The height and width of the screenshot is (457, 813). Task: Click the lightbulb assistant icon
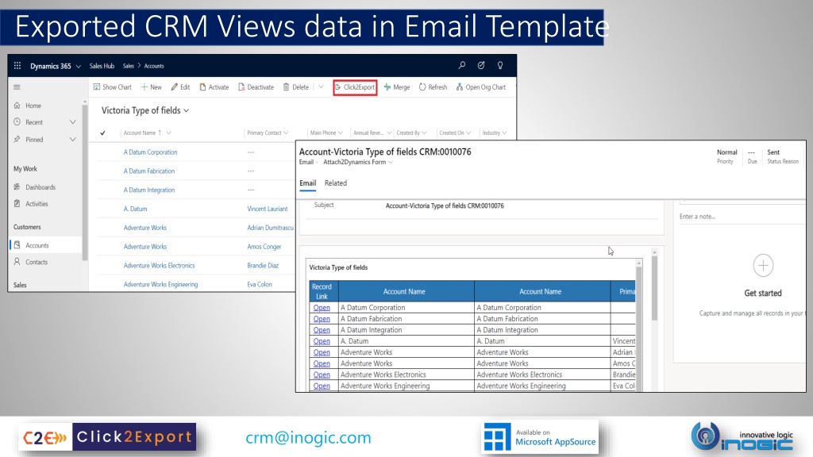(x=500, y=65)
